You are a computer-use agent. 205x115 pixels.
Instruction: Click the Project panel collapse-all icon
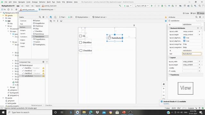click(x=12, y=10)
